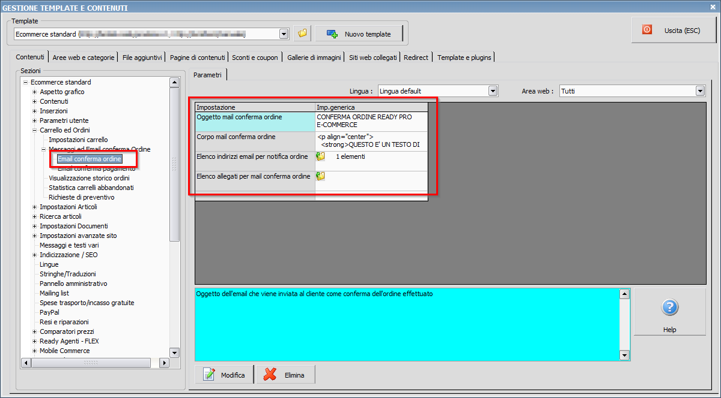The width and height of the screenshot is (721, 398).
Task: Click the Impostazione column header
Action: pyautogui.click(x=255, y=107)
